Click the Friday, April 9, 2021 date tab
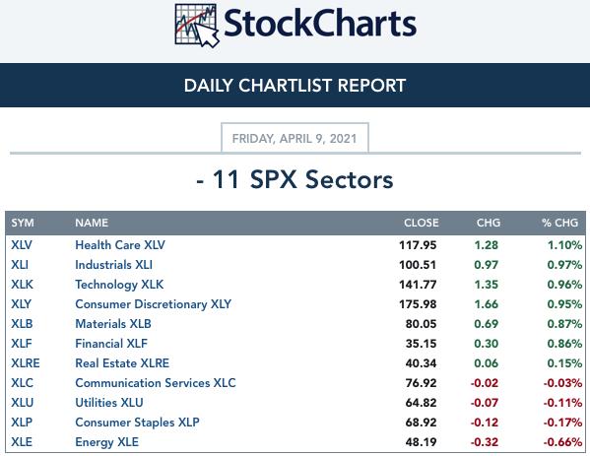 pyautogui.click(x=295, y=138)
